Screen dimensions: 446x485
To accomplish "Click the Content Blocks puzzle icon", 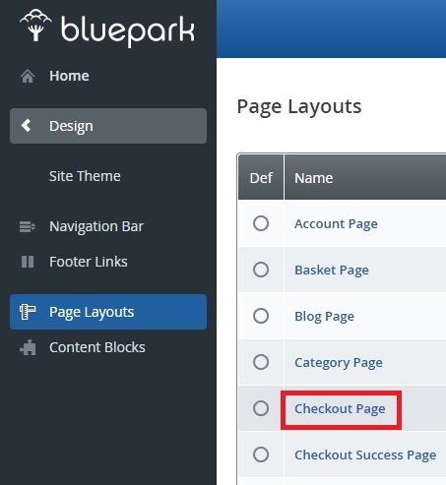I will [28, 347].
